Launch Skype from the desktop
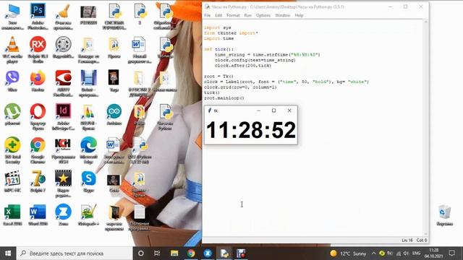Screen dimensions: 463x260 [88, 181]
